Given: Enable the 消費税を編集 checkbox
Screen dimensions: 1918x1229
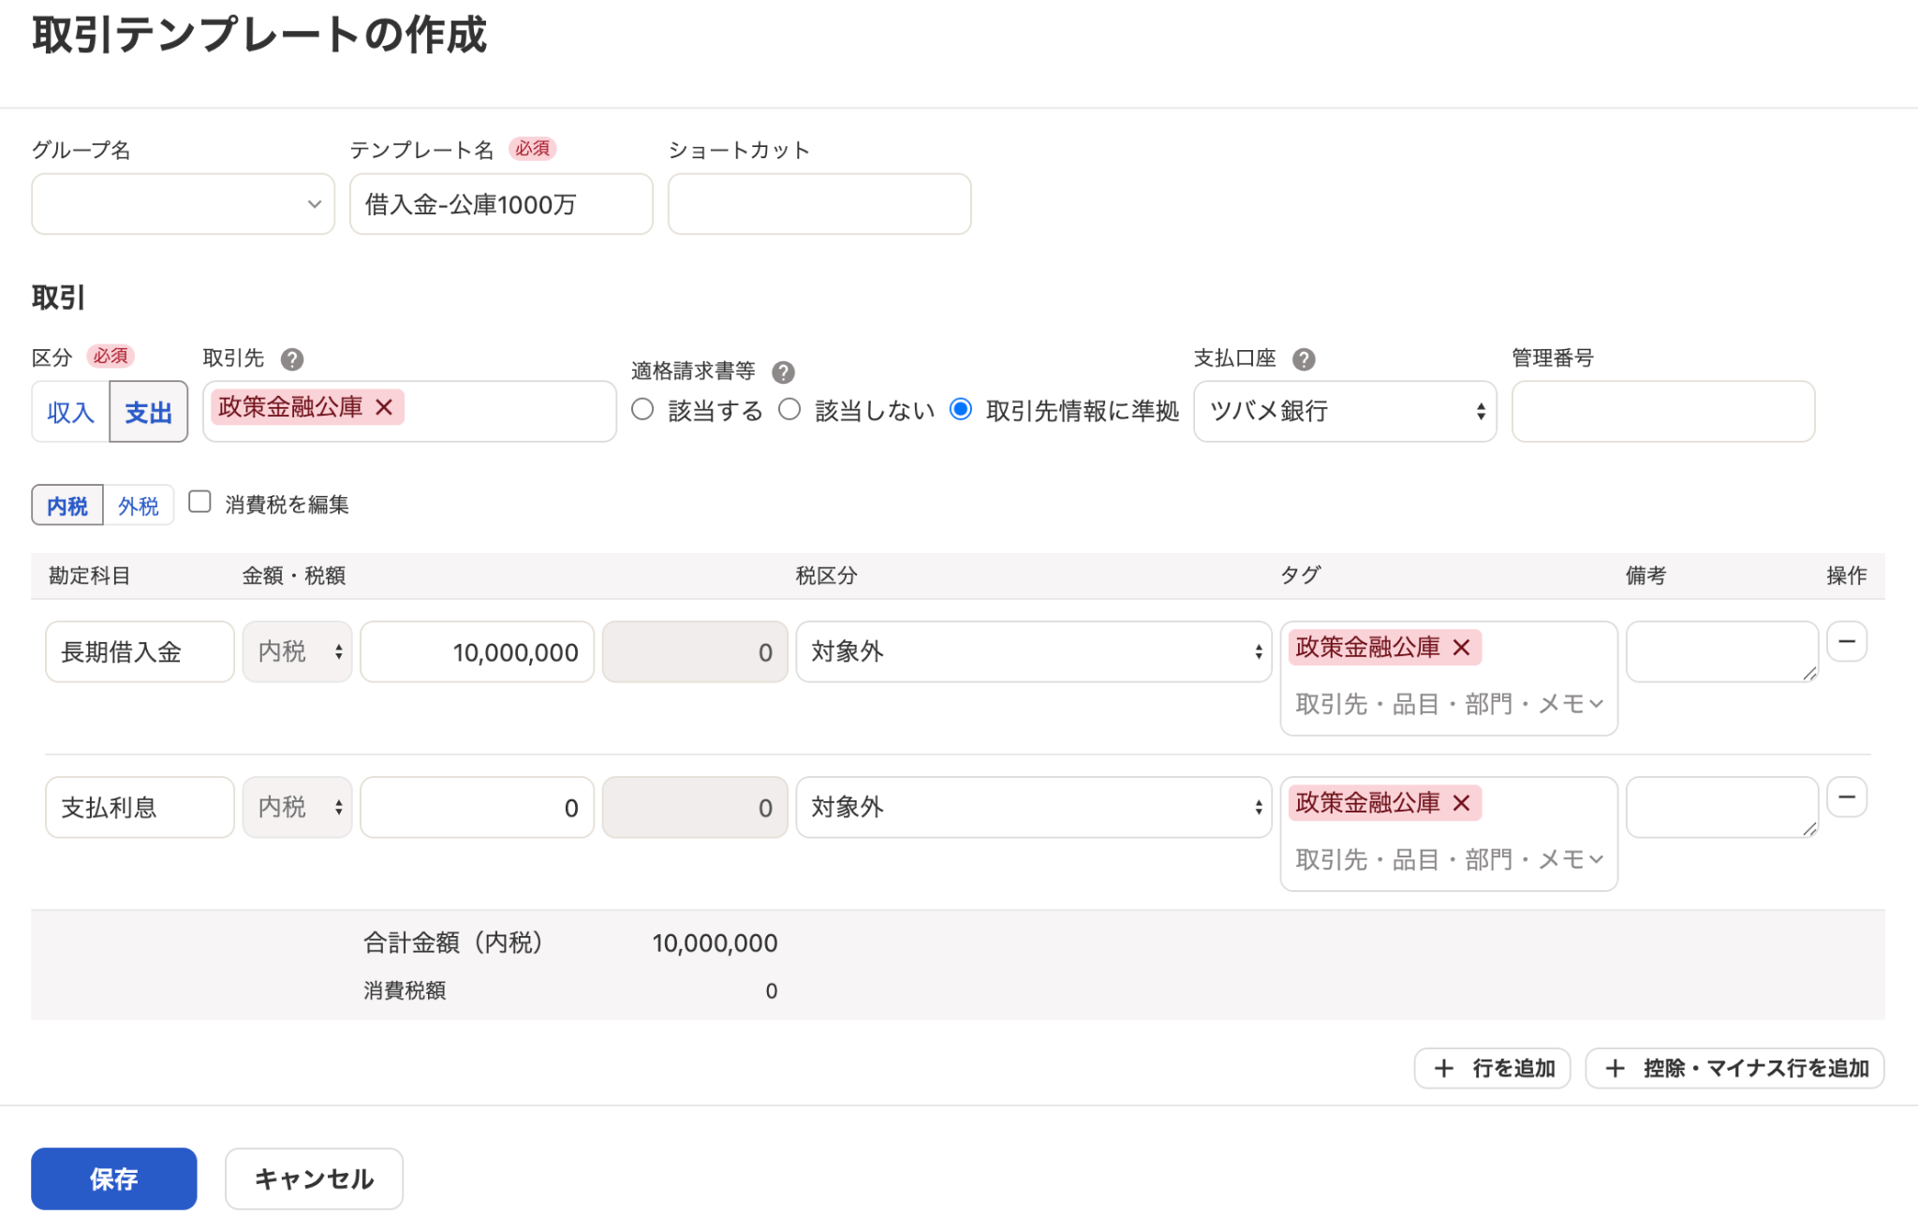Looking at the screenshot, I should [x=199, y=502].
